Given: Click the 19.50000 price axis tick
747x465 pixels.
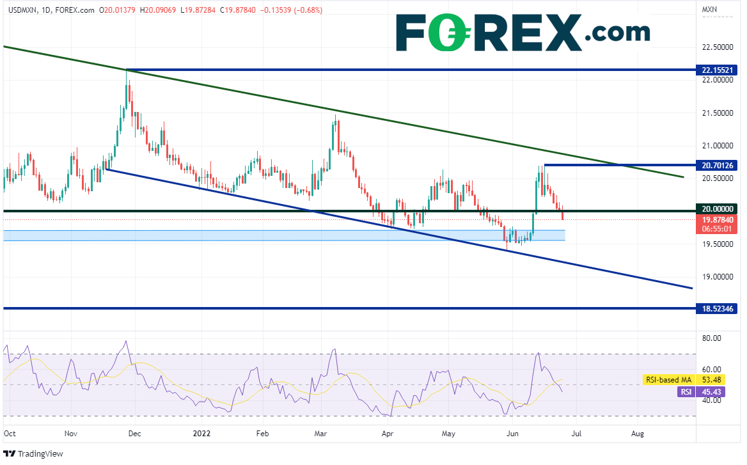Looking at the screenshot, I should pos(717,244).
